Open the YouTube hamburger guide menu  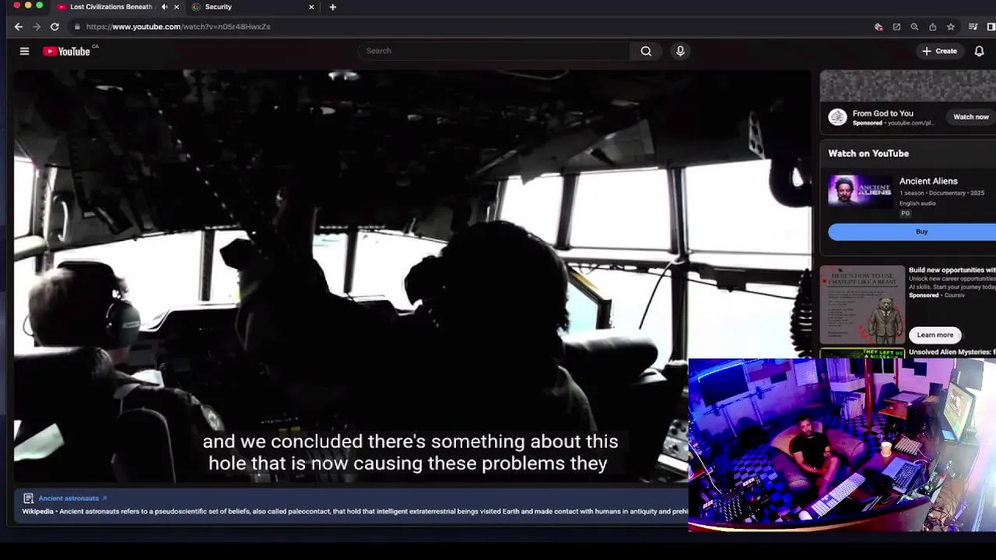point(24,51)
